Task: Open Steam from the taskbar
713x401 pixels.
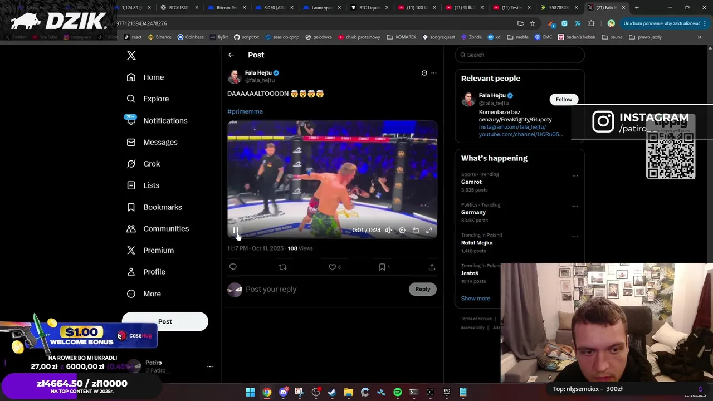Action: 332,392
